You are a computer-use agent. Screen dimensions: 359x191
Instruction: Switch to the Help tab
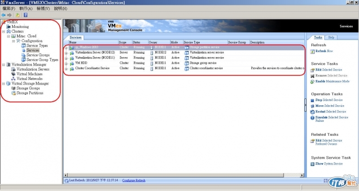pyautogui.click(x=331, y=37)
